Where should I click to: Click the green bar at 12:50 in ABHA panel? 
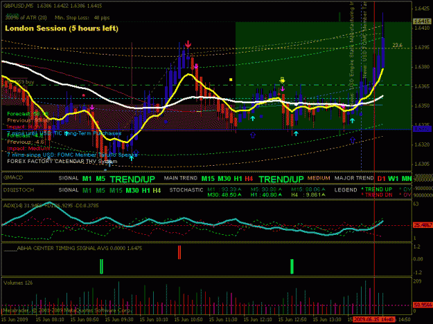click(x=292, y=266)
